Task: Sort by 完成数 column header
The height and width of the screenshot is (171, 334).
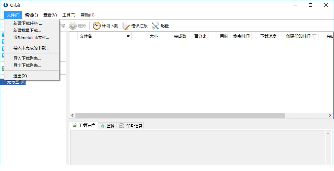Action: tap(174, 36)
